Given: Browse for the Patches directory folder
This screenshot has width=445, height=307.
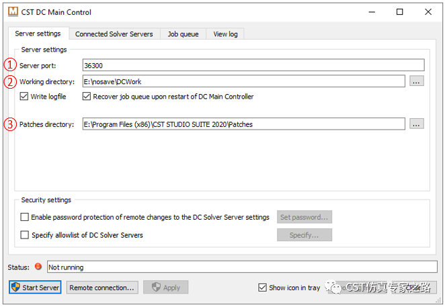Looking at the screenshot, I should [x=416, y=124].
